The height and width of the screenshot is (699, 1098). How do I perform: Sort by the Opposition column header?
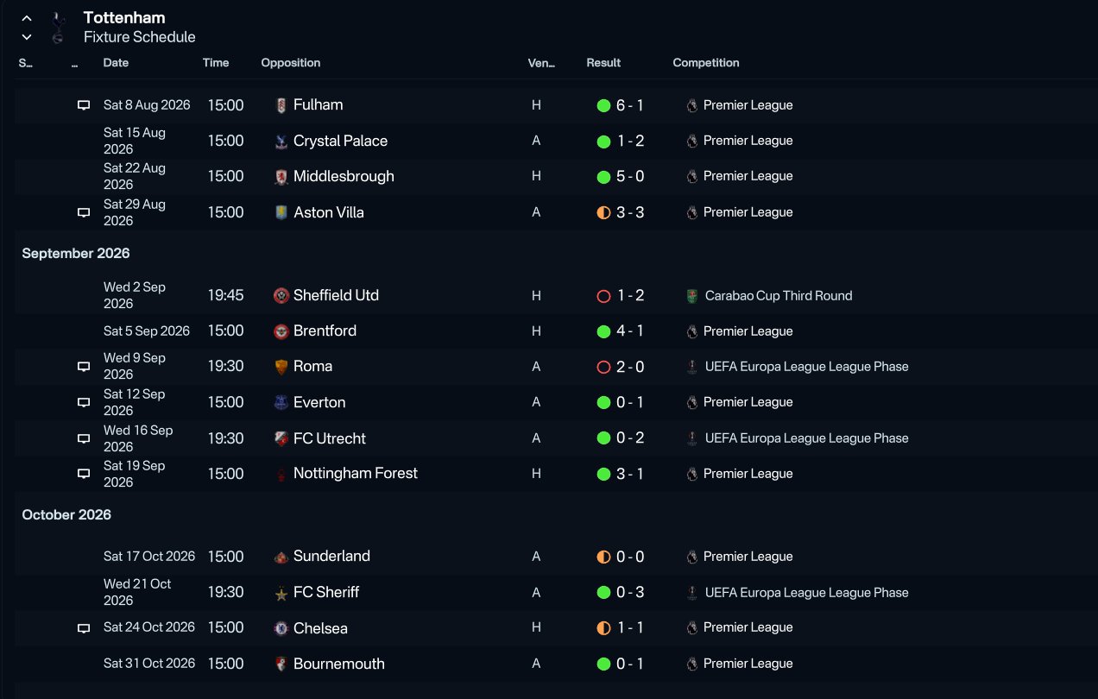coord(291,63)
